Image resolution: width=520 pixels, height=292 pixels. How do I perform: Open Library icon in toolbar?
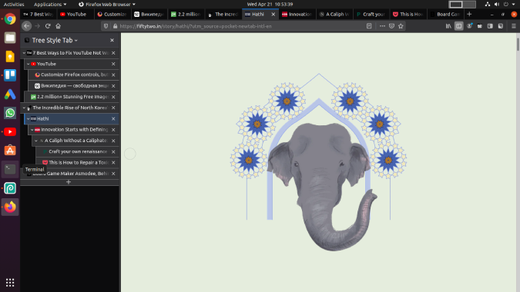tap(448, 26)
